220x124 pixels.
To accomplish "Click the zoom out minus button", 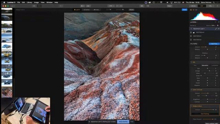I will [117, 6].
